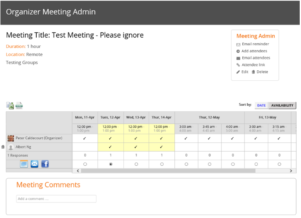Viewport: 301px width, 218px height.
Task: Select radio button for Wed, 13-Apr
Action: (x=136, y=164)
